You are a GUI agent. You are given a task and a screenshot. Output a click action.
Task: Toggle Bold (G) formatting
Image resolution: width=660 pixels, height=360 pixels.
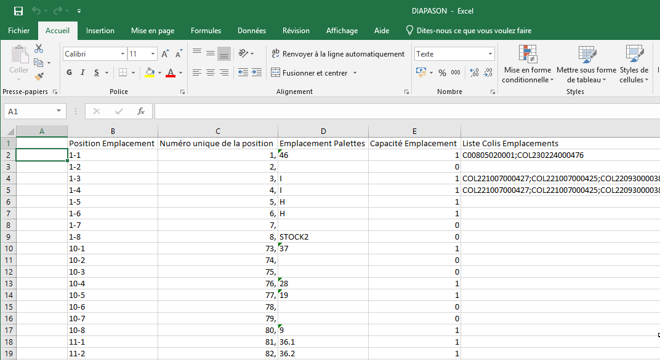pos(70,72)
